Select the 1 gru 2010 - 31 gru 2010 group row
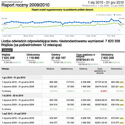The height and width of the screenshot is (125, 125). 63,77
